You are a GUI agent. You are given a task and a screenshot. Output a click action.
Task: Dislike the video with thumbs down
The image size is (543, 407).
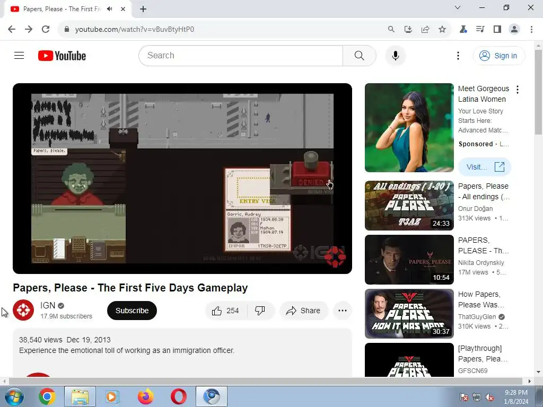tap(260, 311)
